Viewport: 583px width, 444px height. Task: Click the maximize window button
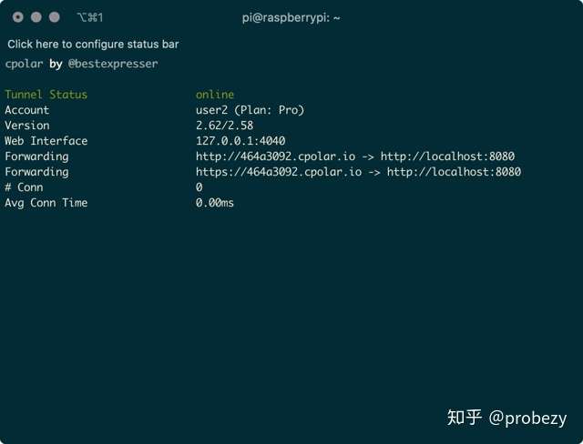55,17
